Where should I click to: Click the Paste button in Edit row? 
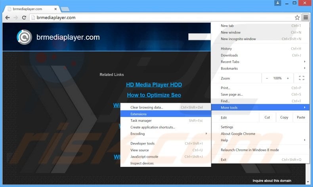point(301,118)
